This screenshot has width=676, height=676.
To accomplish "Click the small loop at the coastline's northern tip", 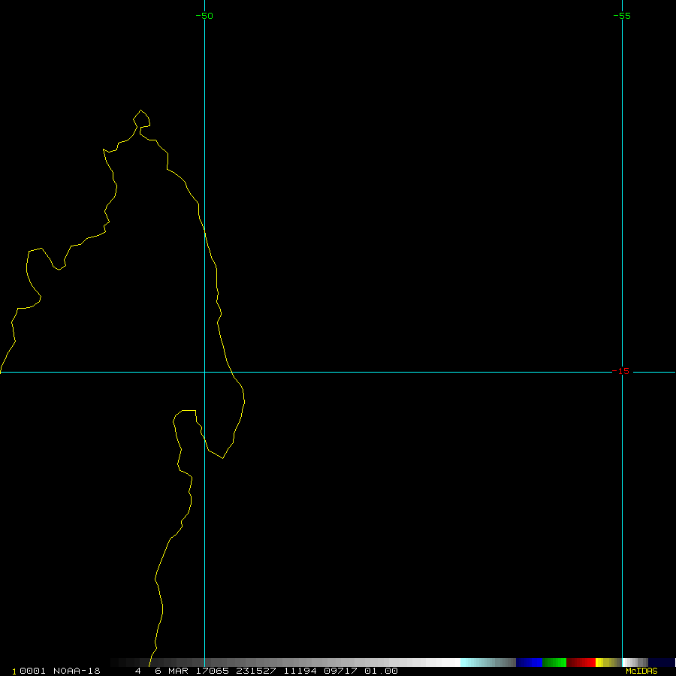I will point(142,119).
